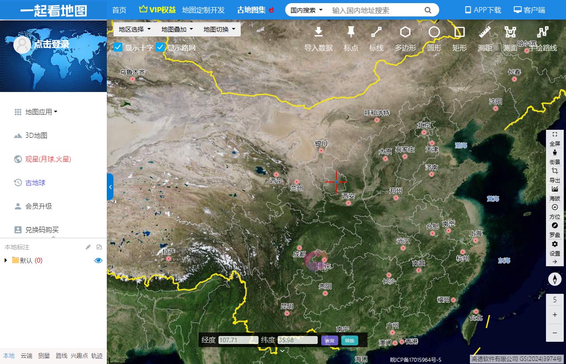Select the 多边形 polygon drawing tool

pyautogui.click(x=405, y=32)
